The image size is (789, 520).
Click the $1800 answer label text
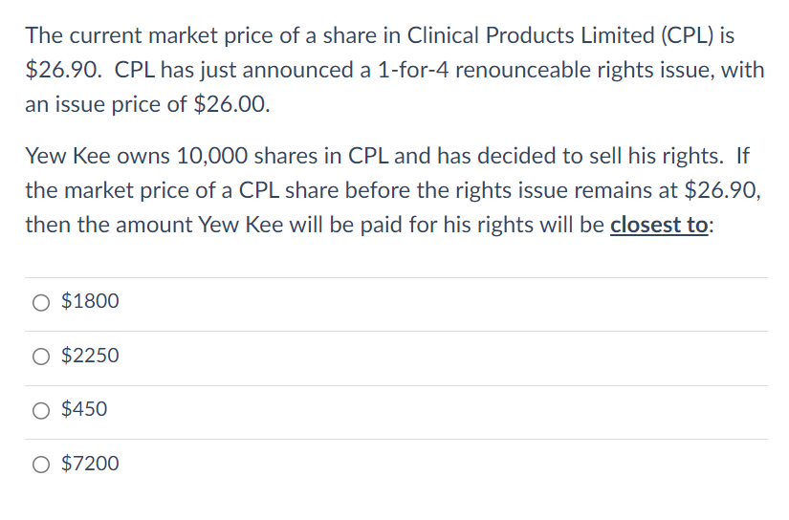[x=90, y=301]
